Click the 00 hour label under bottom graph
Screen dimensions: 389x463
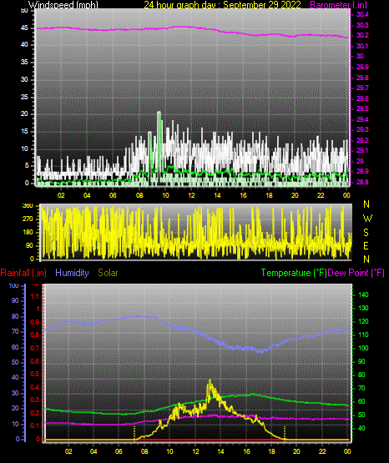click(x=347, y=452)
